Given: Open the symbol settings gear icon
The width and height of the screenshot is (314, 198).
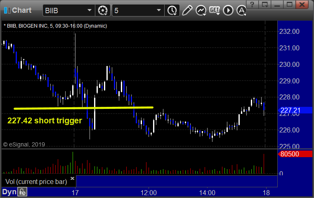Looking at the screenshot, I should [x=103, y=10].
